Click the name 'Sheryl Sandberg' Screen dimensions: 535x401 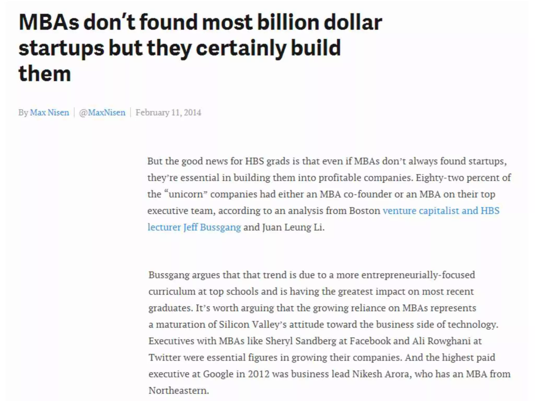[x=301, y=341]
